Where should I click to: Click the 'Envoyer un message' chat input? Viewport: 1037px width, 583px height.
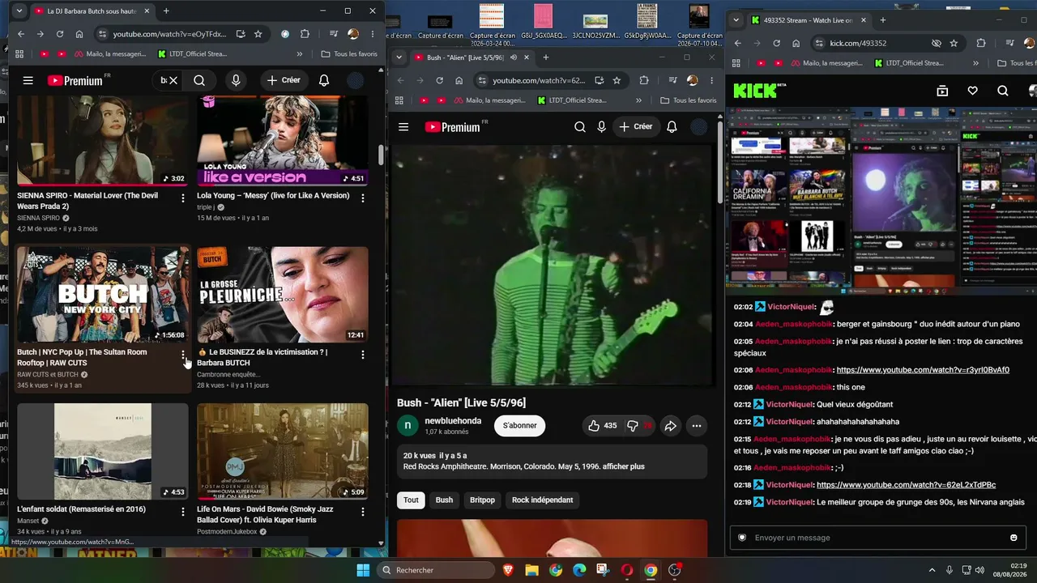(877, 538)
